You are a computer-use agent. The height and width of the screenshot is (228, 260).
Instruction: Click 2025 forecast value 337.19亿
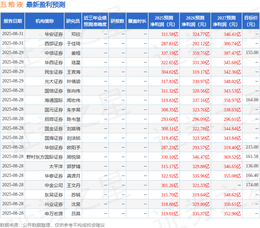pos(170,53)
